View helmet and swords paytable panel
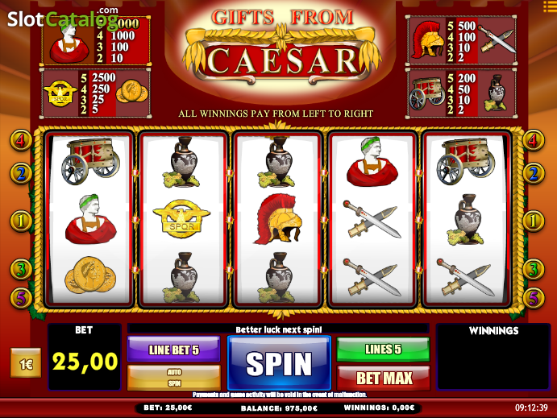 point(461,39)
